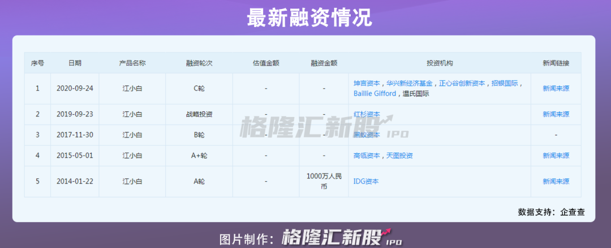
Task: Click serial number 3 cell
Action: [37, 134]
